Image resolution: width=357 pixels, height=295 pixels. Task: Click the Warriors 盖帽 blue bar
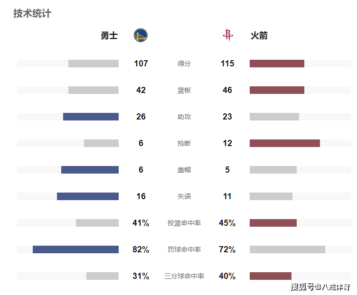(90, 170)
